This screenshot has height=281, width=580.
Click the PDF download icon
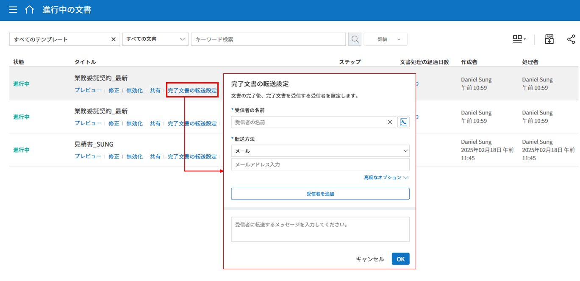pyautogui.click(x=549, y=39)
